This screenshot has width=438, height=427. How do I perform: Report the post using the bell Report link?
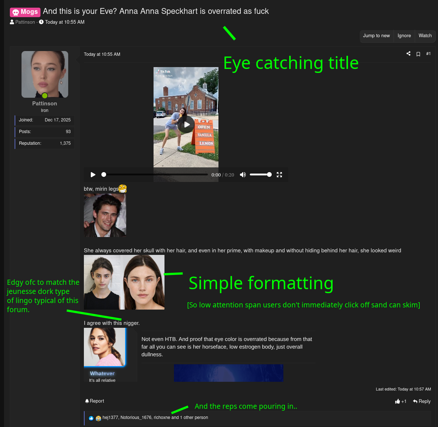(94, 401)
